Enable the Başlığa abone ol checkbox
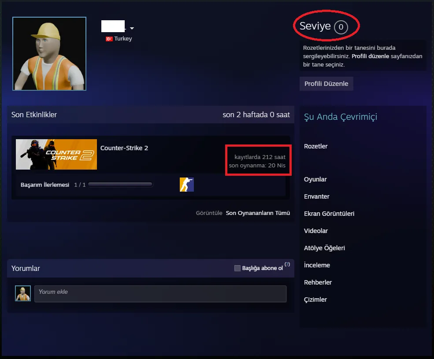The image size is (434, 359). coord(237,268)
